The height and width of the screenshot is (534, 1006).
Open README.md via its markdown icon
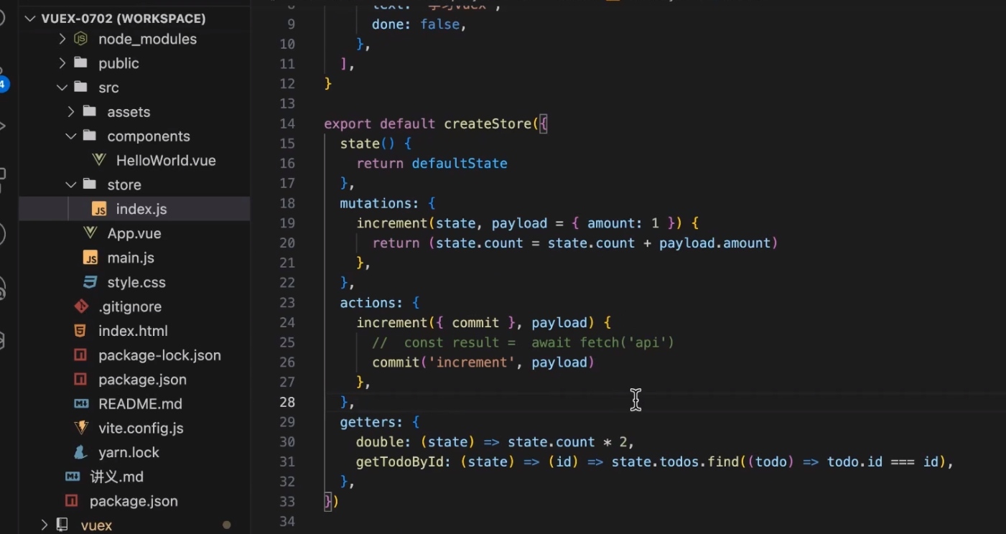(x=81, y=403)
